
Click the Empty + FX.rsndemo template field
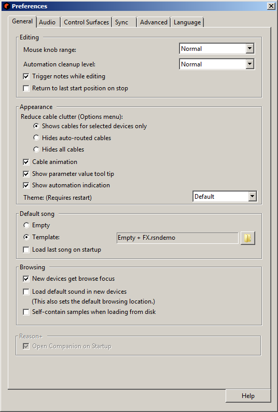tap(177, 238)
